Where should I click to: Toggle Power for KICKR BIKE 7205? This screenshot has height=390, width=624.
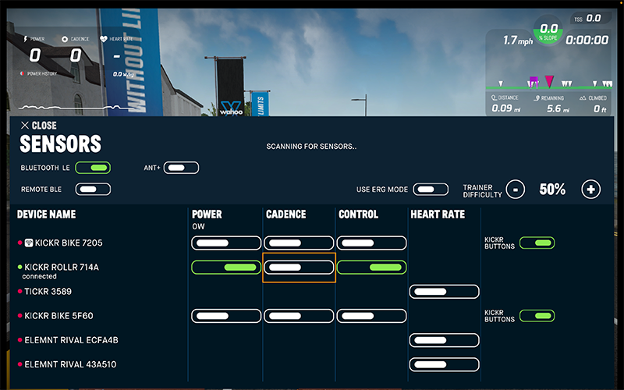pos(226,243)
